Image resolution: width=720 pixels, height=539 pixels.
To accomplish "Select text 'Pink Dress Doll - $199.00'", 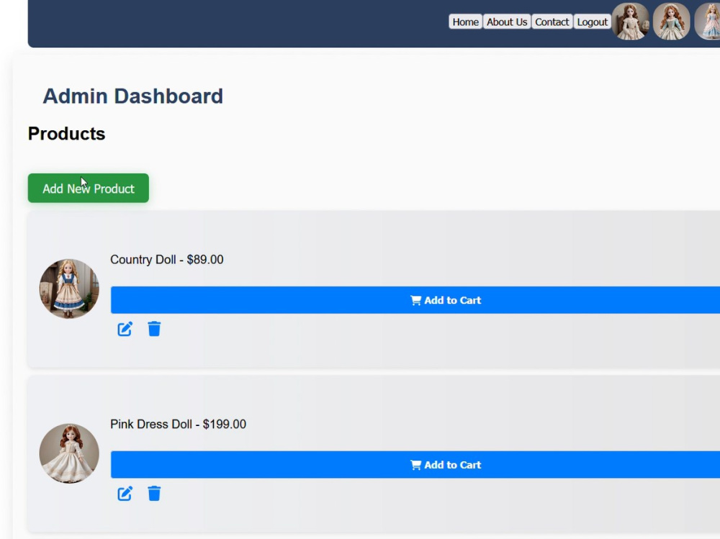I will tap(178, 424).
